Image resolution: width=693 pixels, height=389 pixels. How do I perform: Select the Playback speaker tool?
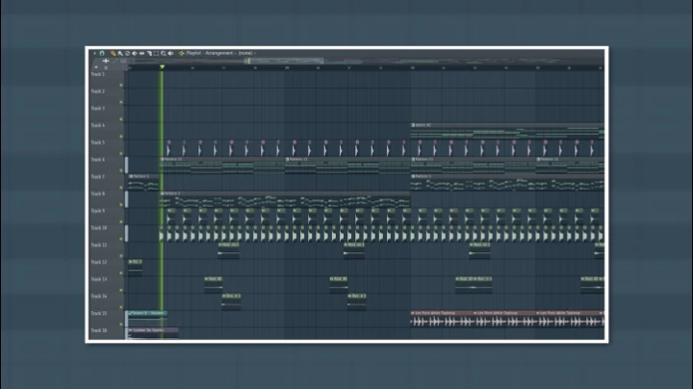click(170, 53)
